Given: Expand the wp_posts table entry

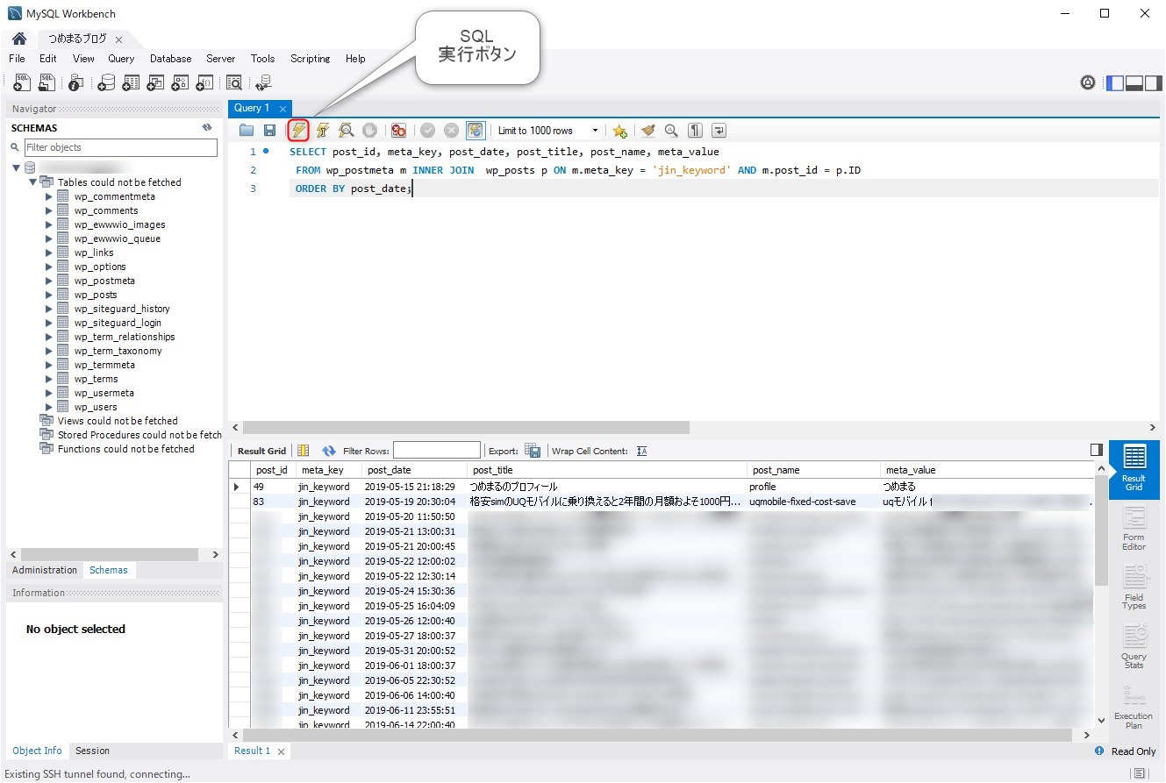Looking at the screenshot, I should [x=49, y=295].
